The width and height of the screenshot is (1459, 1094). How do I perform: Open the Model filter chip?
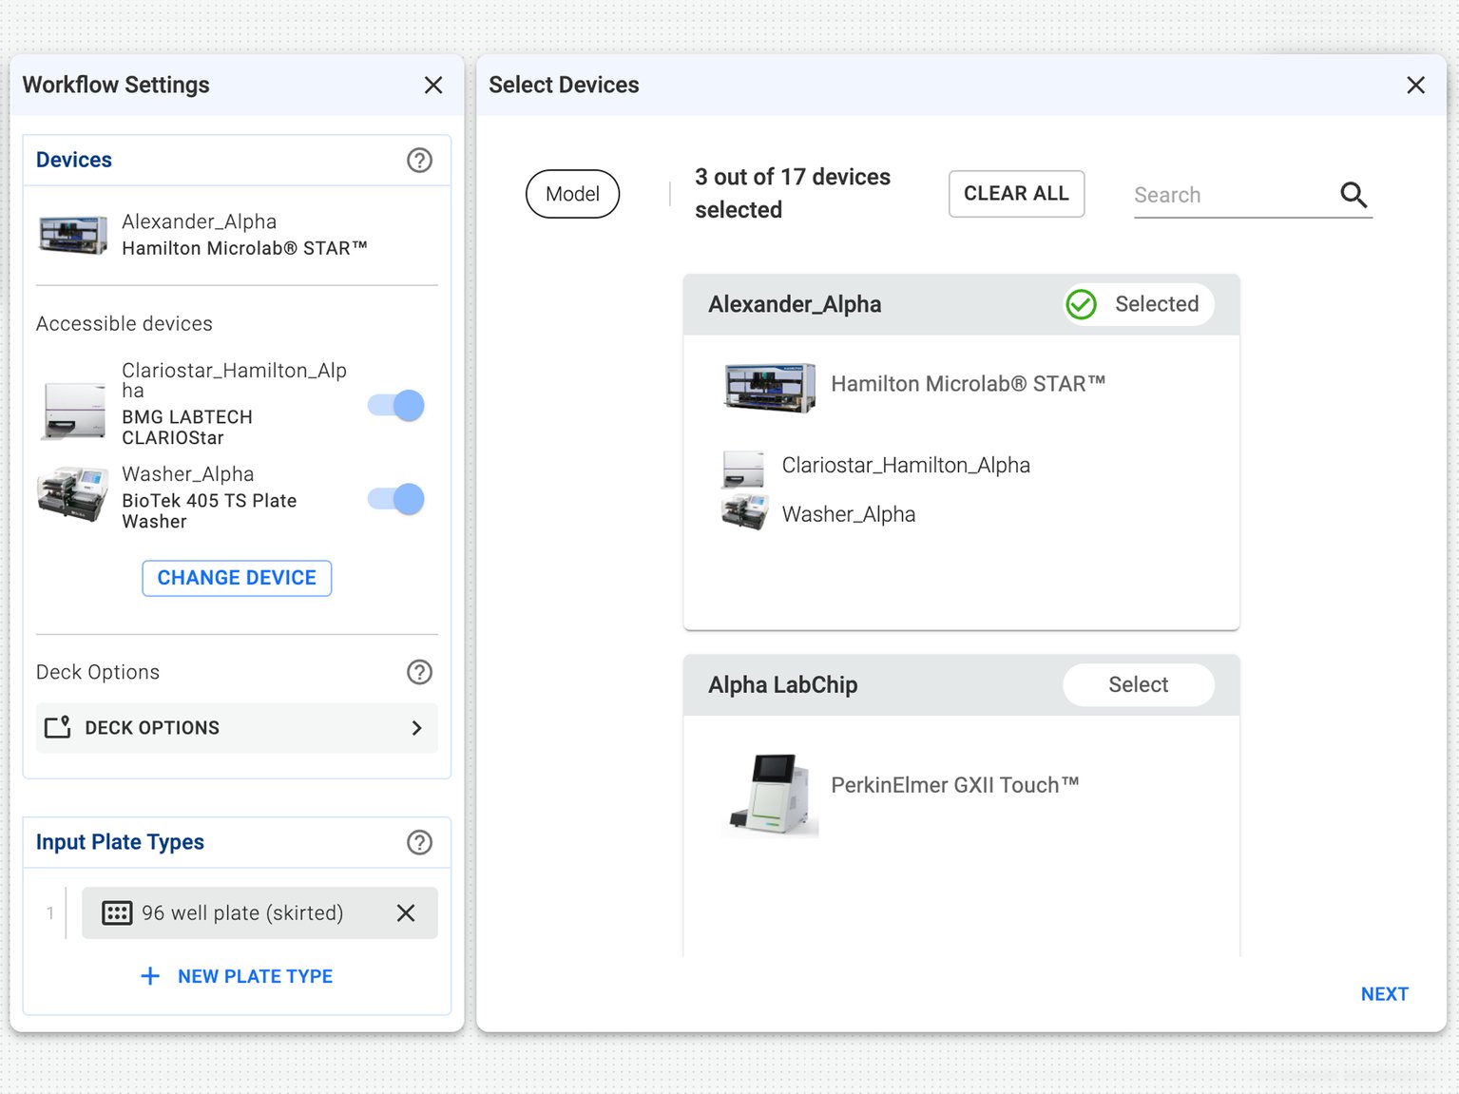tap(572, 194)
